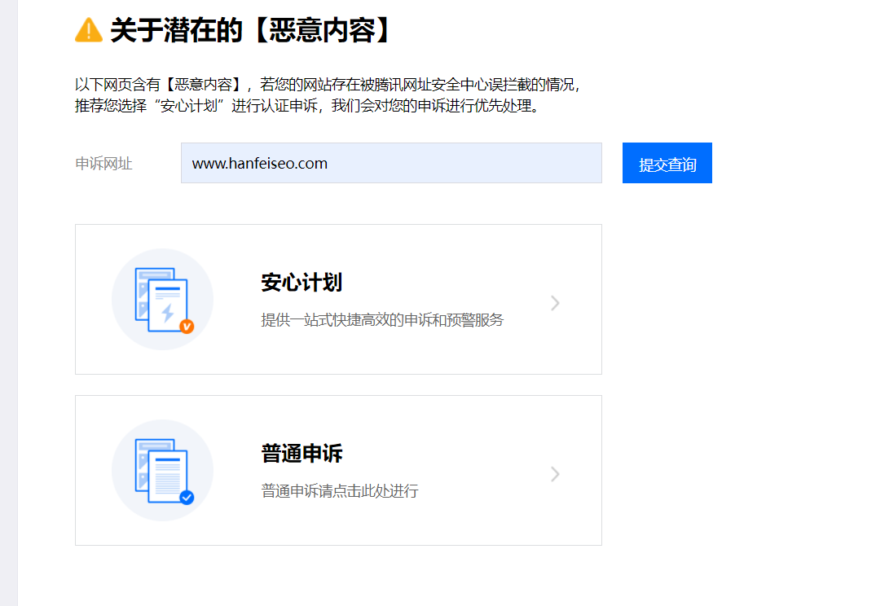Select text 提供一站式快捷高效的申诉和预警服务
Screen dimensions: 876x606
coord(383,320)
